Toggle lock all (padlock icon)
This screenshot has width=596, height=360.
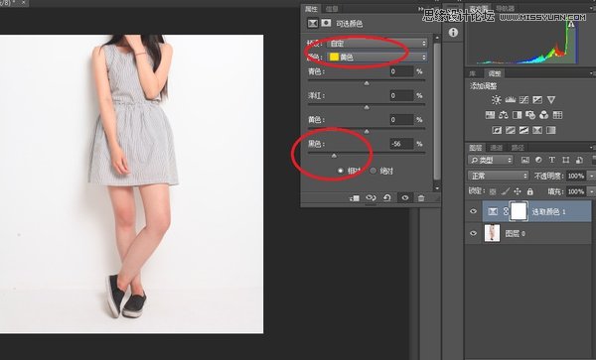point(530,191)
